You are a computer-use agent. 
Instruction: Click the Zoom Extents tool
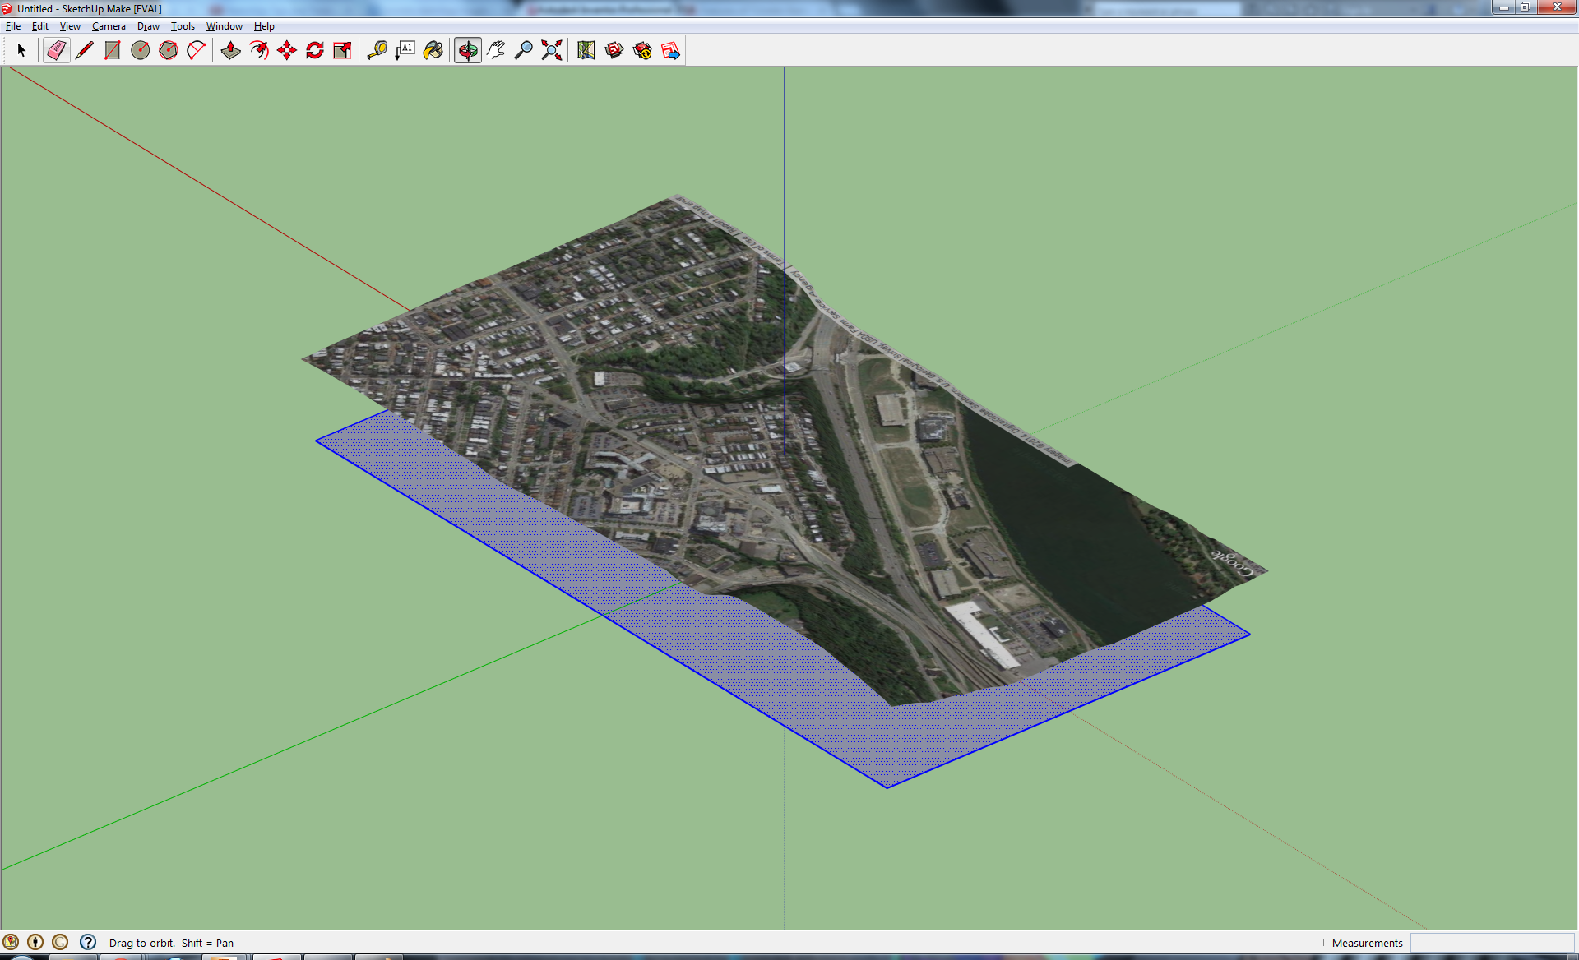pos(552,50)
